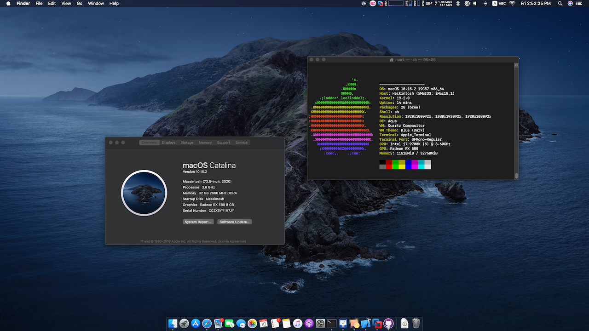Switch to the Service tab
The width and height of the screenshot is (589, 331).
pyautogui.click(x=242, y=143)
